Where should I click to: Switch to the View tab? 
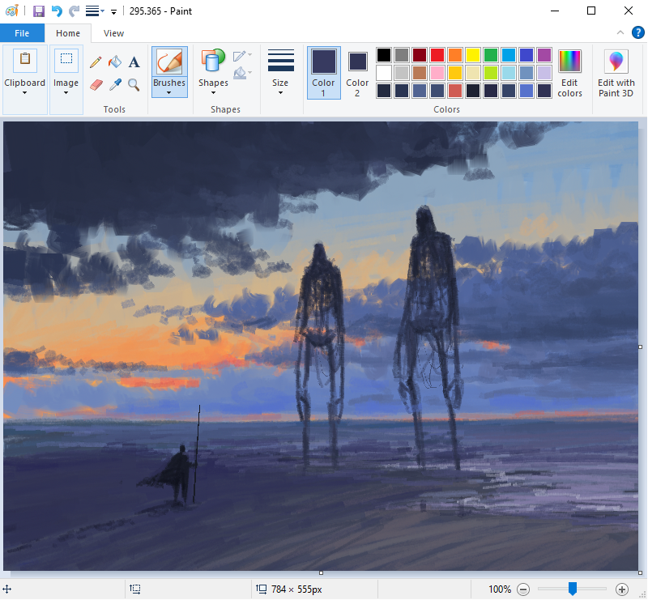pos(113,33)
